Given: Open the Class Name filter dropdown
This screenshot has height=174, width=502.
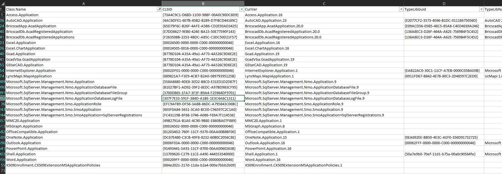Looking at the screenshot, I should coord(159,9).
